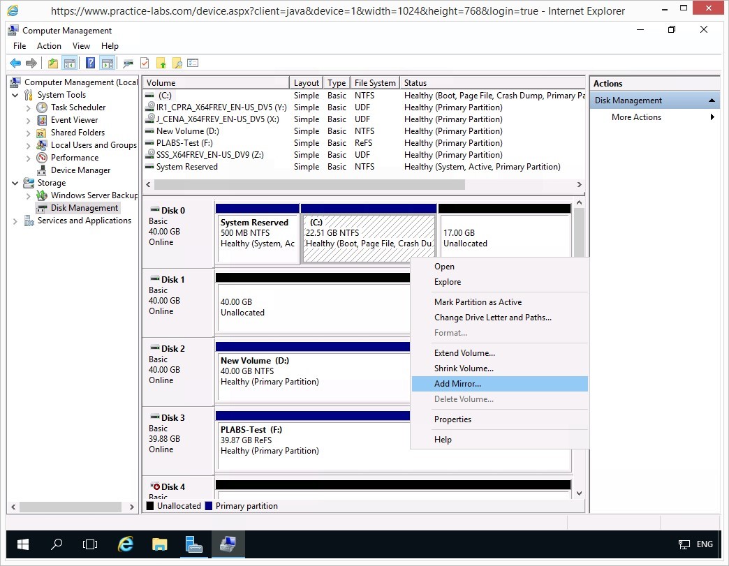Screen dimensions: 729x566
Task: Collapse the System Tools tree node
Action: [x=15, y=95]
